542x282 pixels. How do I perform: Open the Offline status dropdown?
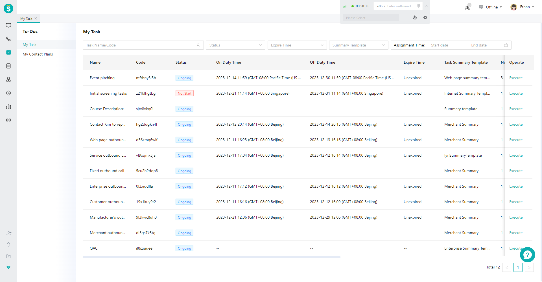tap(494, 7)
